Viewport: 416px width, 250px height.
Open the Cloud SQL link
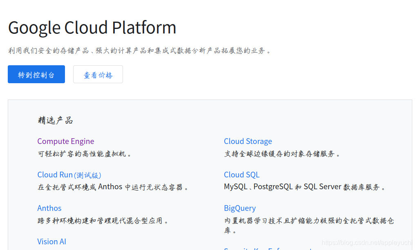pos(242,175)
